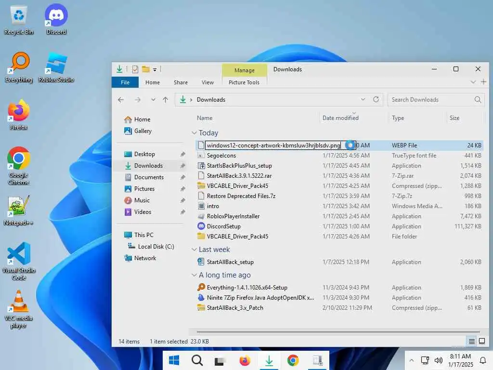Open Recycle Bin desktop icon

pyautogui.click(x=19, y=19)
